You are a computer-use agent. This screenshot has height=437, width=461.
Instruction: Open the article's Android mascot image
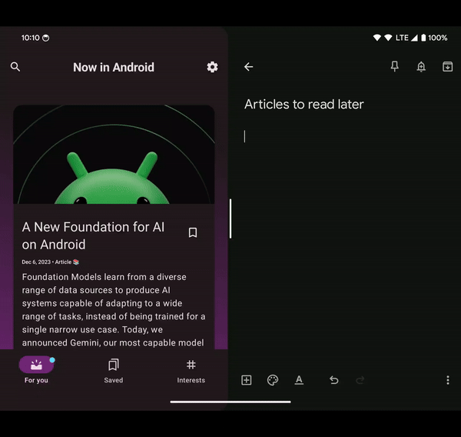114,155
